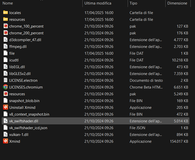The image size is (195, 160).
Task: Click the chrome_200_percent pak file icon
Action: (6, 33)
